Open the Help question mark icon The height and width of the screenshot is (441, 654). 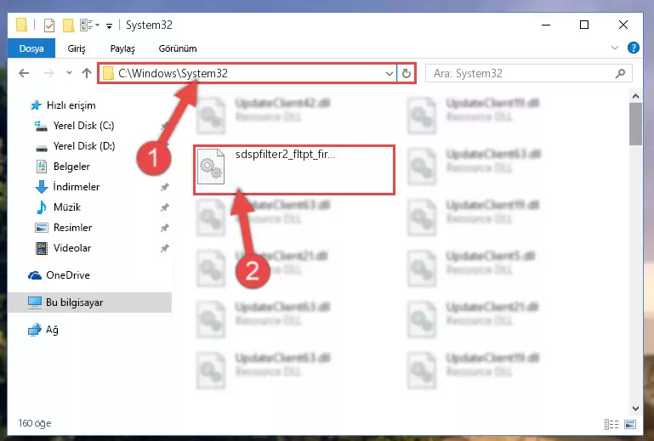point(633,48)
